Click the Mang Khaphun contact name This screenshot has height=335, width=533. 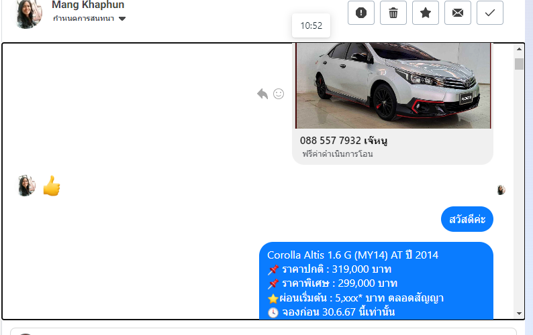click(88, 5)
